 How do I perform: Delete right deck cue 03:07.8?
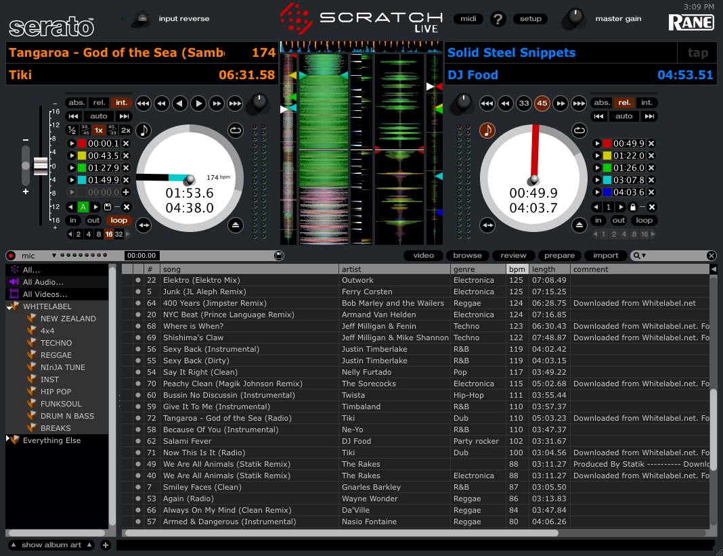pyautogui.click(x=651, y=180)
